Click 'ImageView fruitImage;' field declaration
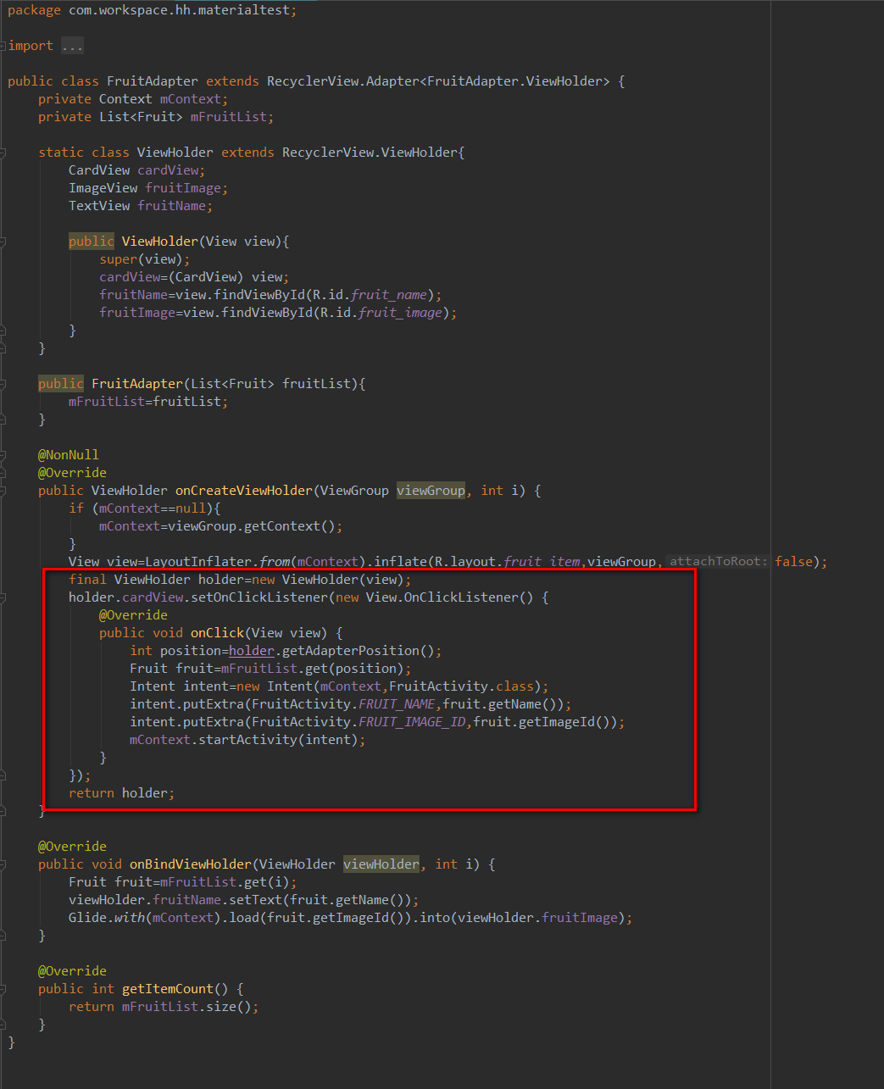 coord(148,188)
